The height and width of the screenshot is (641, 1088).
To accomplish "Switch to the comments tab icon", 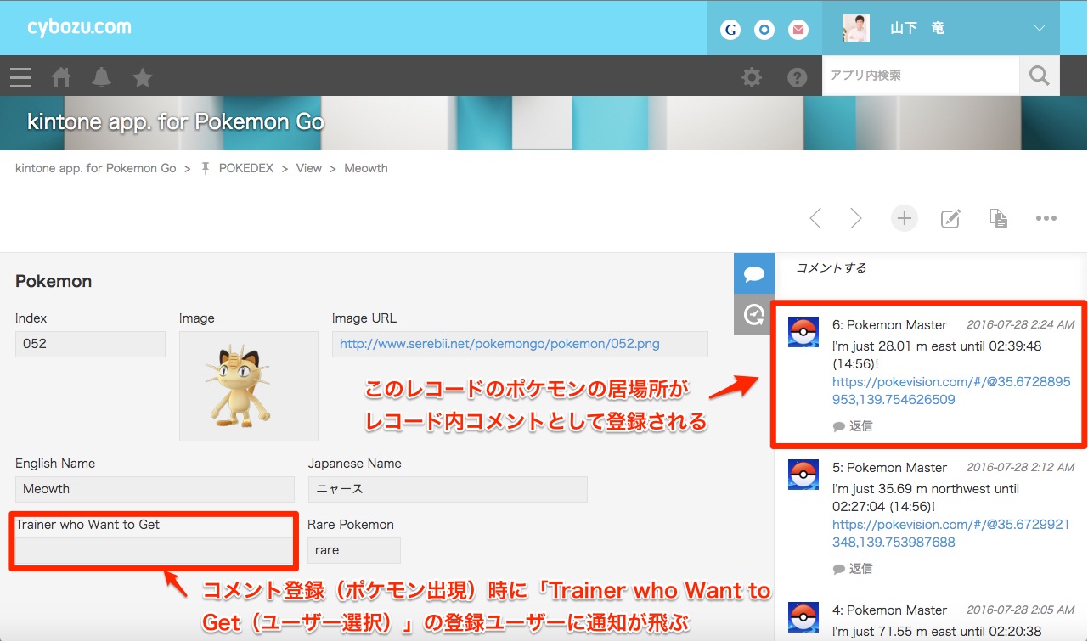I will tap(754, 273).
